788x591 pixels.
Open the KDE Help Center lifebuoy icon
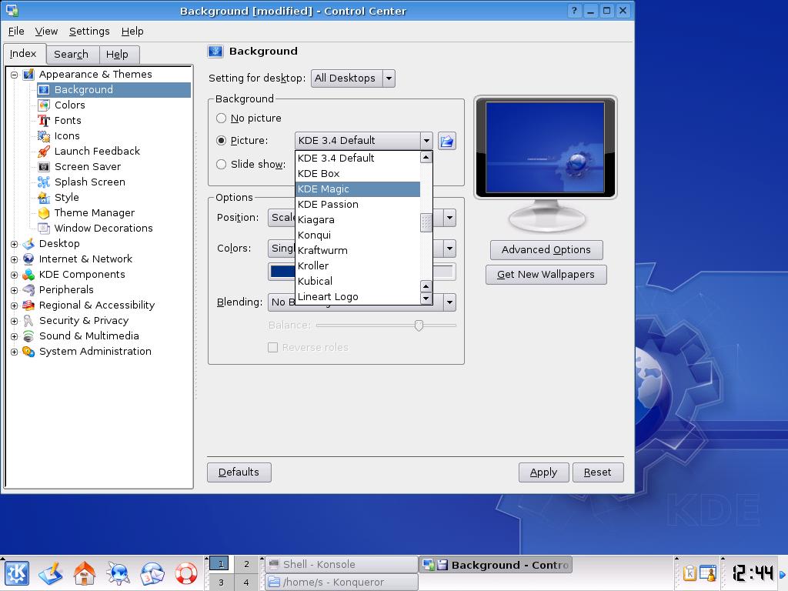click(x=186, y=573)
